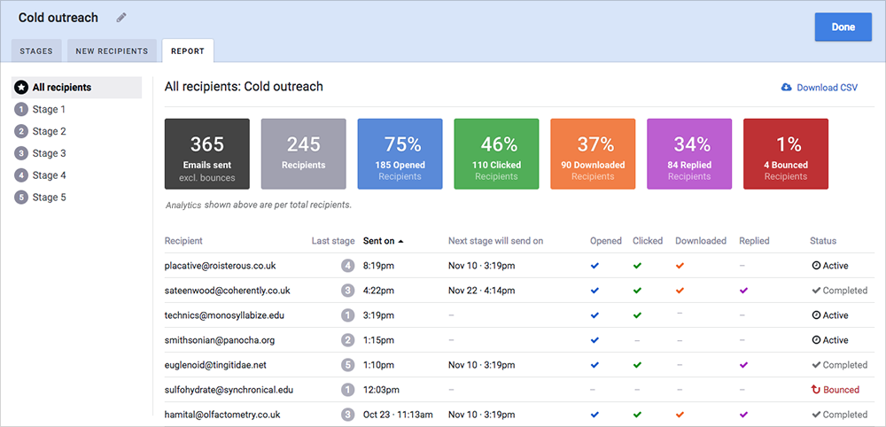Click the clock Active status icon for placative@roisterous.co.uk
886x427 pixels.
click(x=816, y=266)
